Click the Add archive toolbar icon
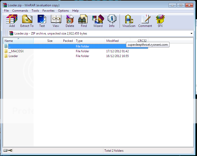Image resolution: width=197 pixels, height=156 pixels. [12, 21]
